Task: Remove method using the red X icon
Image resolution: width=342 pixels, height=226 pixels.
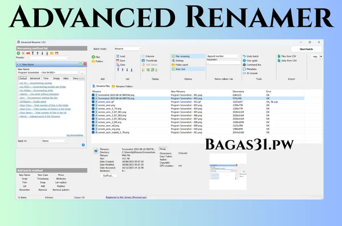Action: [x=23, y=53]
